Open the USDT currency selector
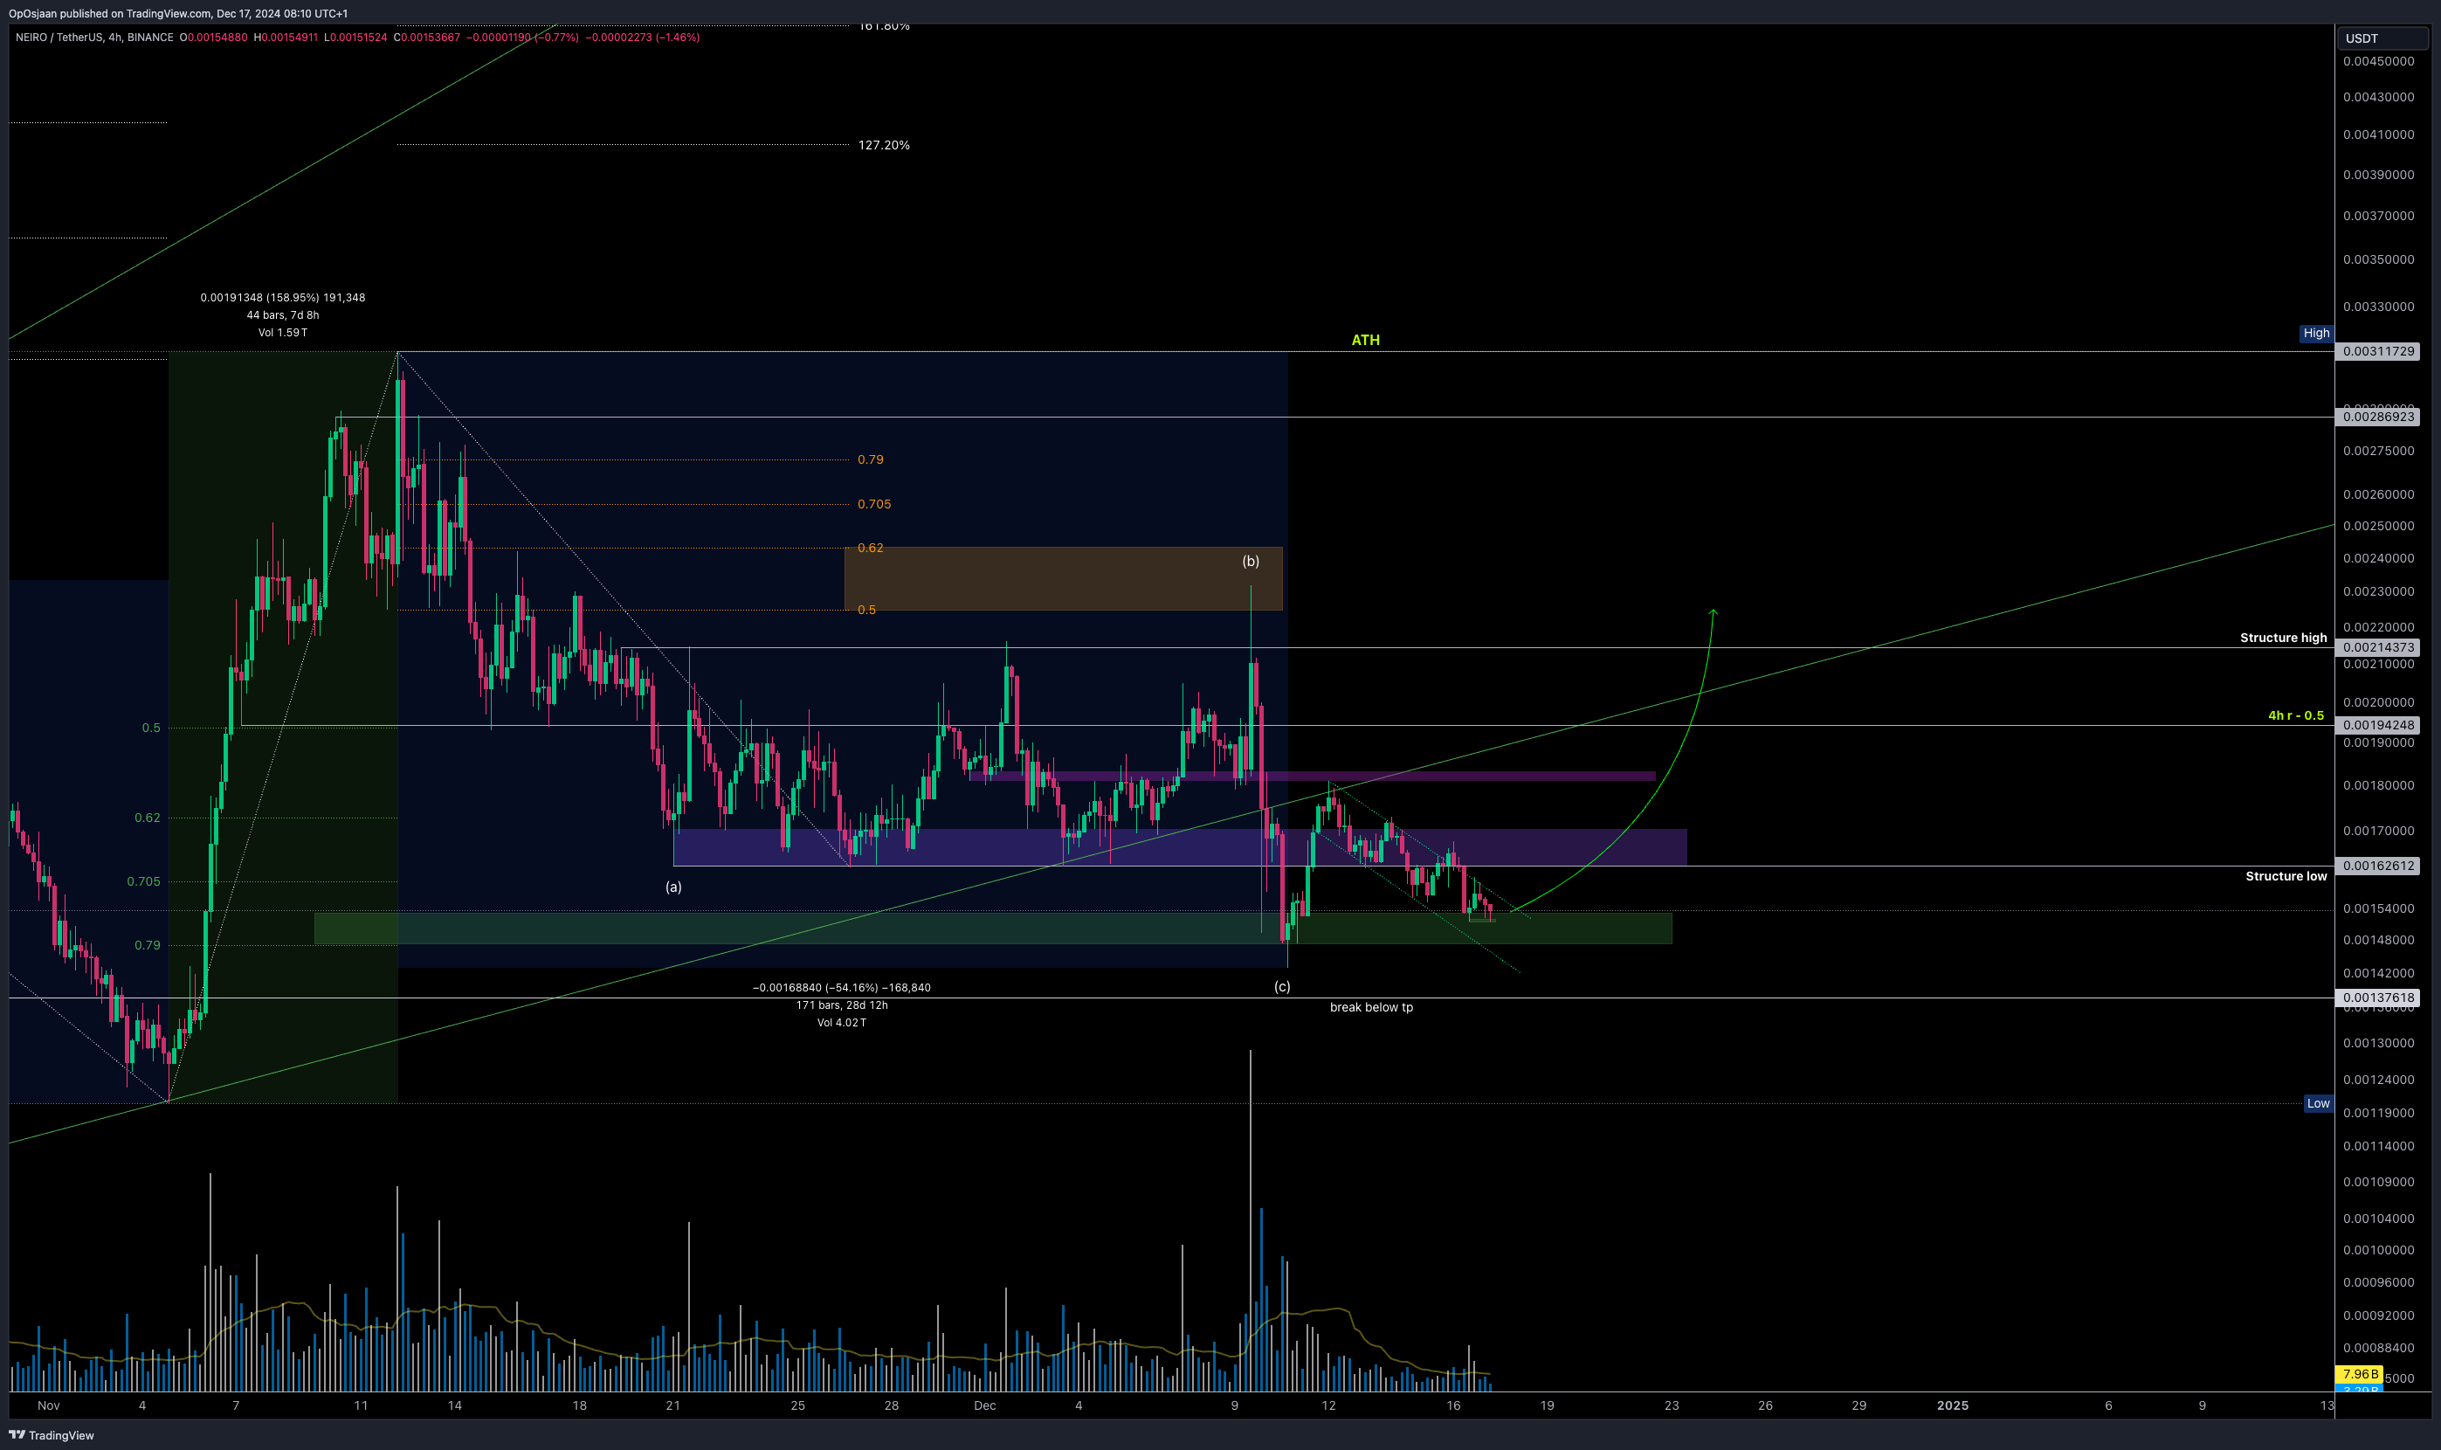Screen dimensions: 2441x1450 pos(2382,38)
